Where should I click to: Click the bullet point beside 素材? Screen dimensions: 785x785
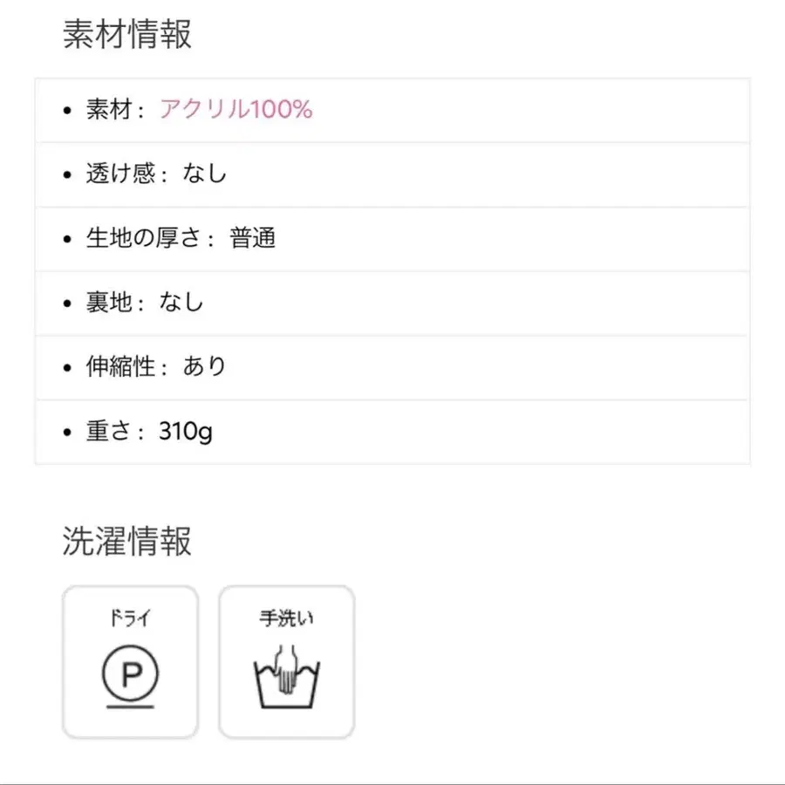pyautogui.click(x=67, y=111)
